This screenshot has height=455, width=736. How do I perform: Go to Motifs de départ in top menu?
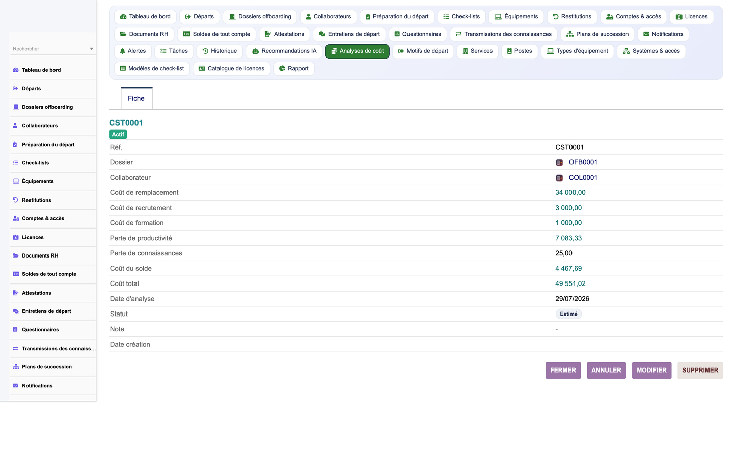pyautogui.click(x=423, y=51)
